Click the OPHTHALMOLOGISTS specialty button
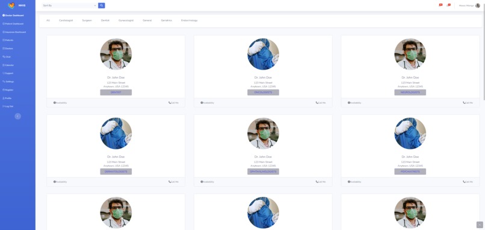 [x=263, y=172]
